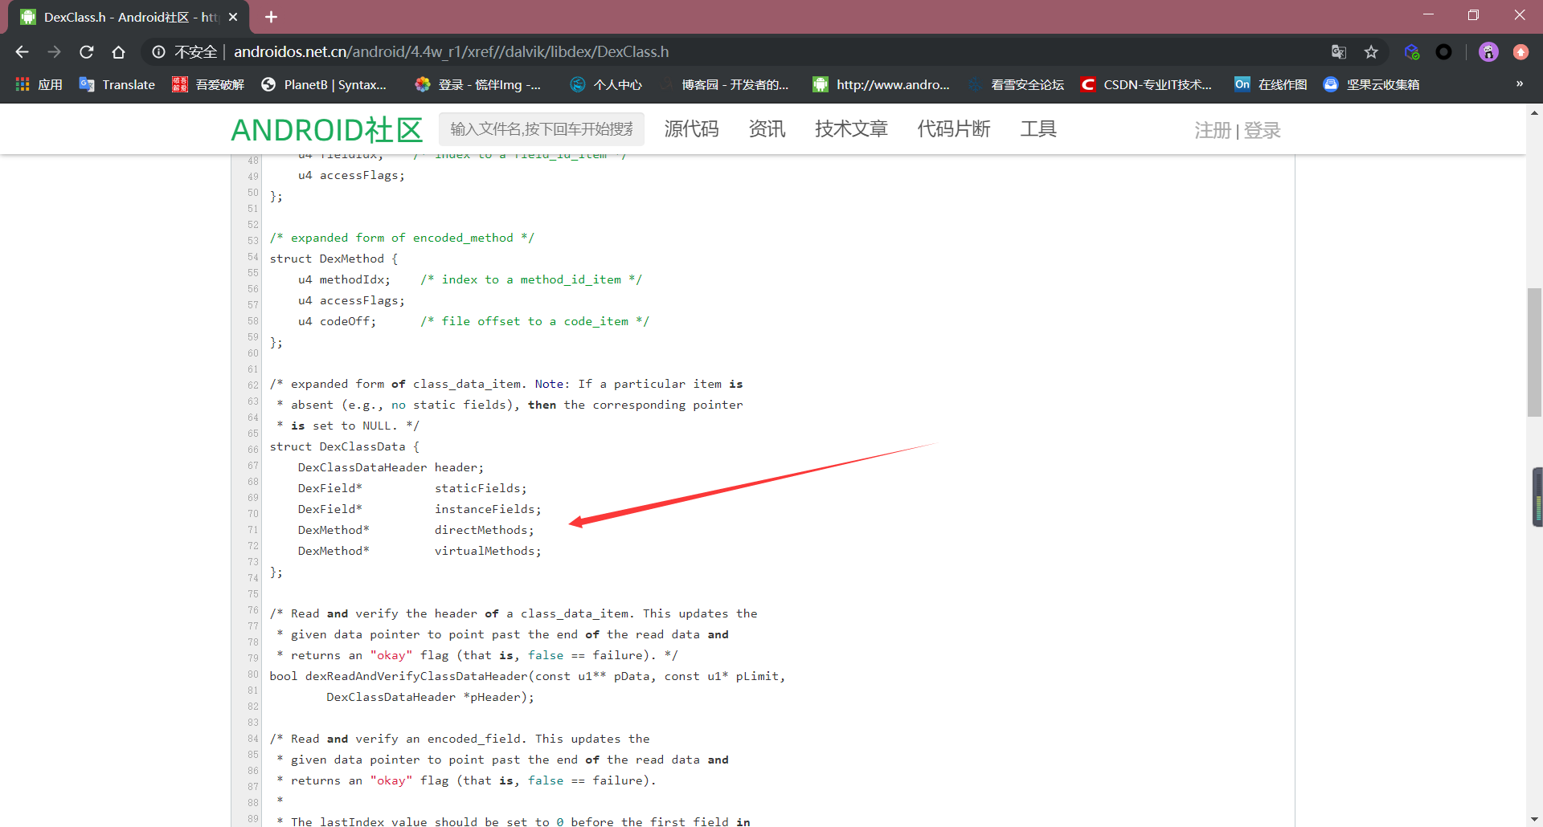This screenshot has width=1543, height=827.
Task: Open the 吾爱破解 bookmark
Action: [208, 84]
